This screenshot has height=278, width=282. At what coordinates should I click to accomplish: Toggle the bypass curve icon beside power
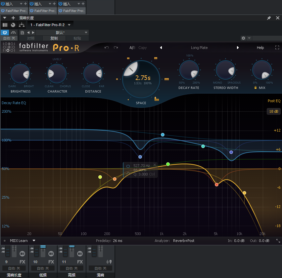click(13, 32)
